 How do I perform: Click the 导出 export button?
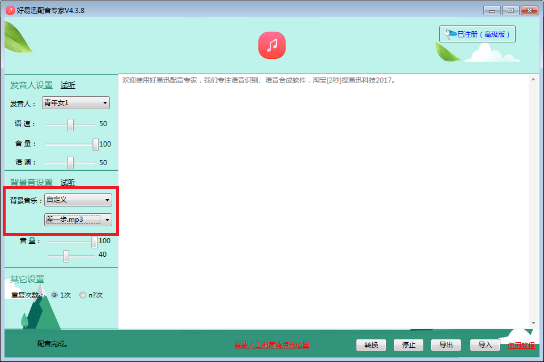446,345
